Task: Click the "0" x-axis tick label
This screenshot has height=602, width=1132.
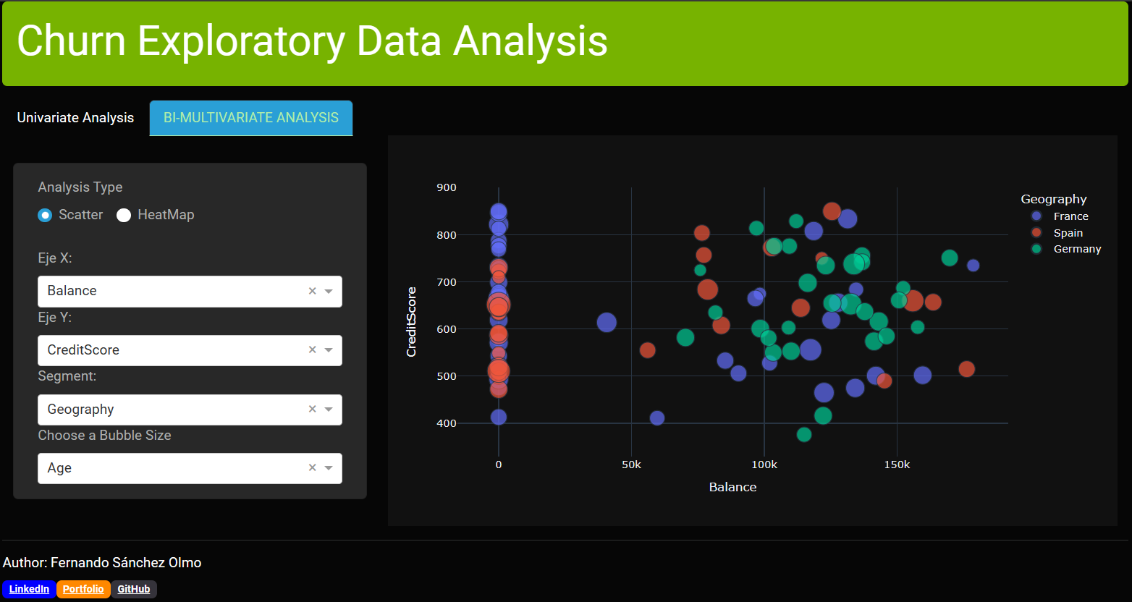Action: coord(499,465)
